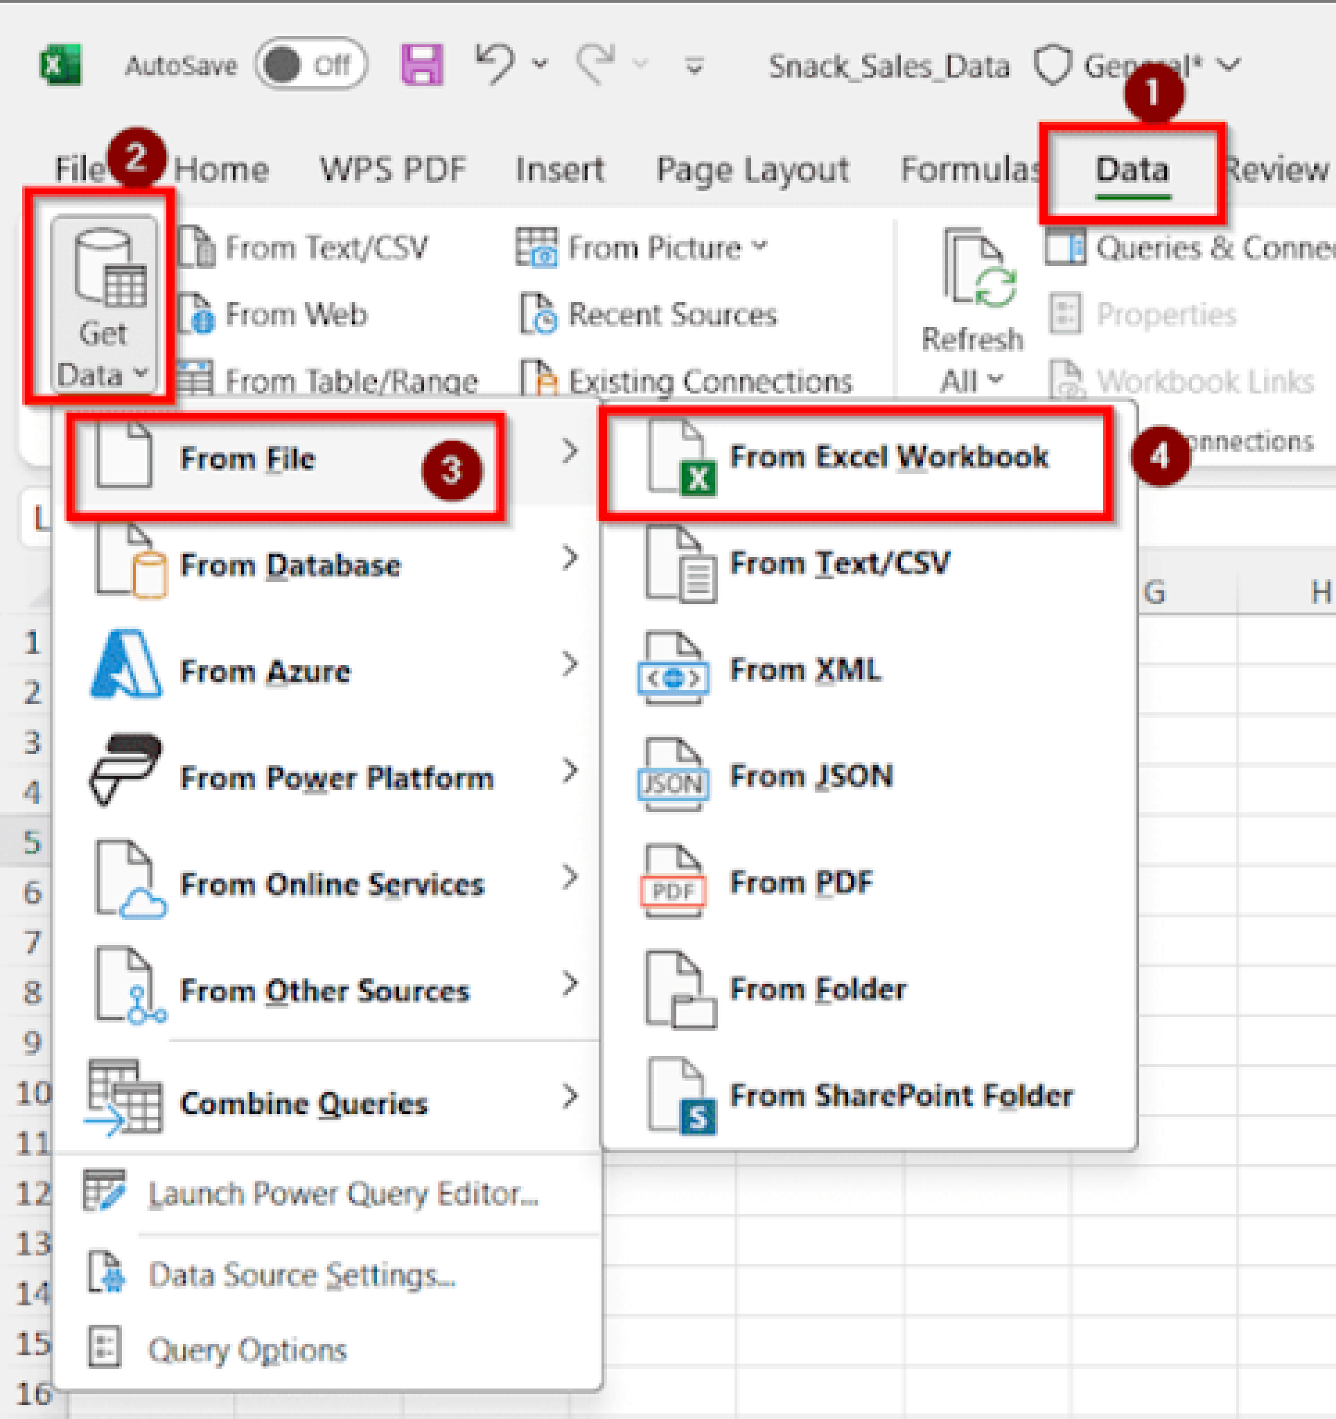Select the Save icon on Quick Access Toolbar
1336x1419 pixels.
coord(421,64)
